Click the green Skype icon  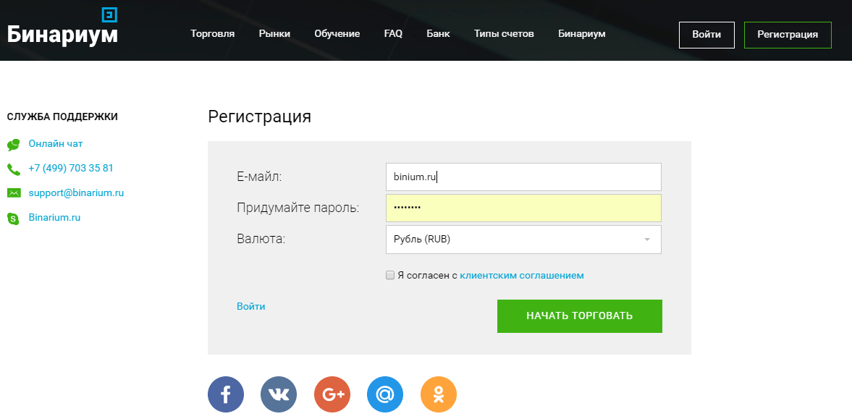[14, 219]
